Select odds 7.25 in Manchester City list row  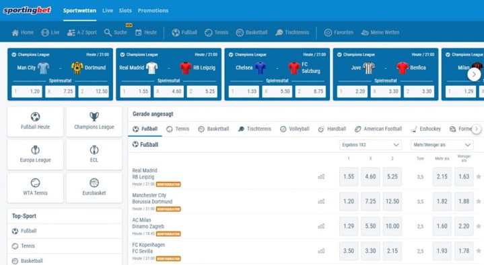(370, 201)
